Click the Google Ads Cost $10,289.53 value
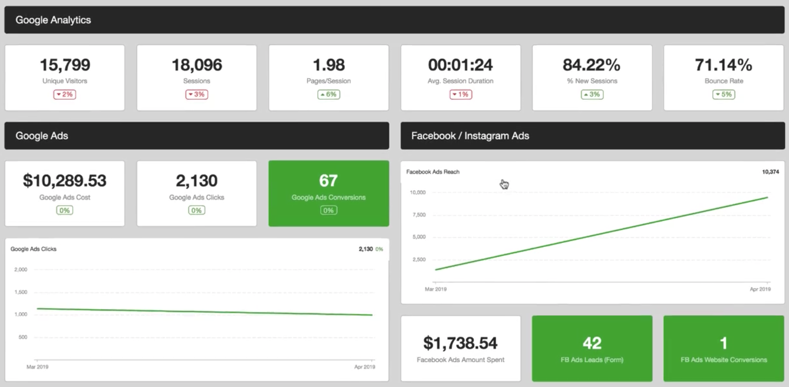Image resolution: width=789 pixels, height=387 pixels. pyautogui.click(x=65, y=181)
